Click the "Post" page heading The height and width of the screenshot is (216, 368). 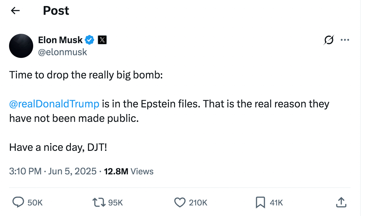[x=56, y=11]
